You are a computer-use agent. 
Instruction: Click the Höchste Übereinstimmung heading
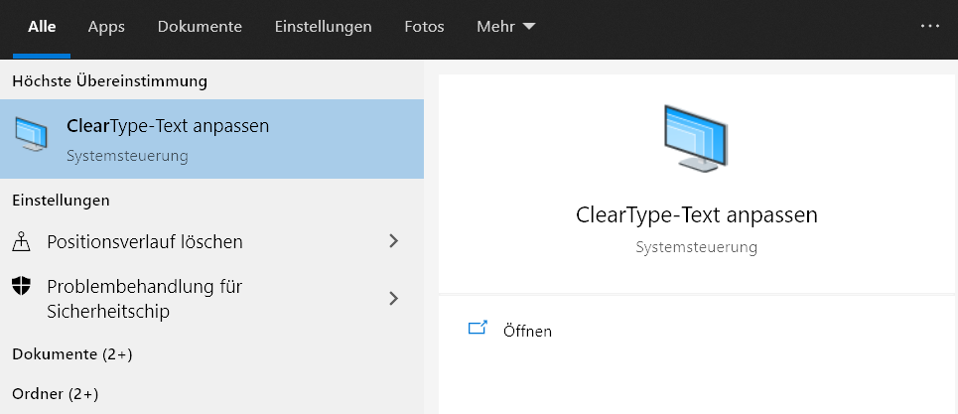(110, 80)
